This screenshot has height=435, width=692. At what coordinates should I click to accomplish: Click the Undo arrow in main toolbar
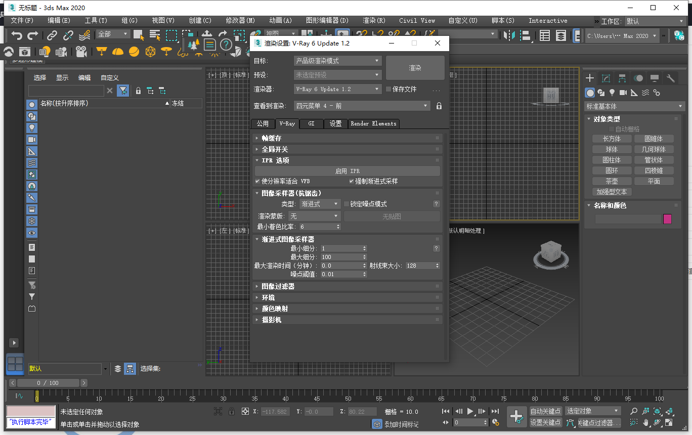(x=17, y=35)
